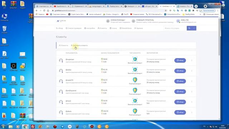The height and width of the screenshot is (129, 229).
Task: Click the shield icon in the @andreysever row
Action: coord(135,90)
